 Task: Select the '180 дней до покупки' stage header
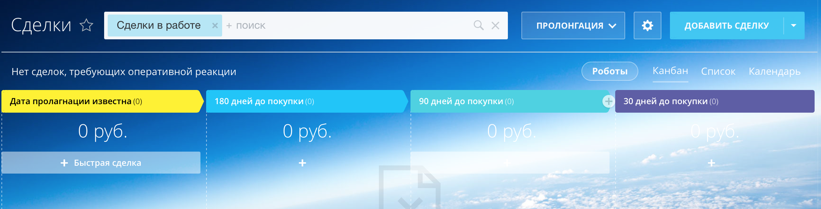point(307,101)
